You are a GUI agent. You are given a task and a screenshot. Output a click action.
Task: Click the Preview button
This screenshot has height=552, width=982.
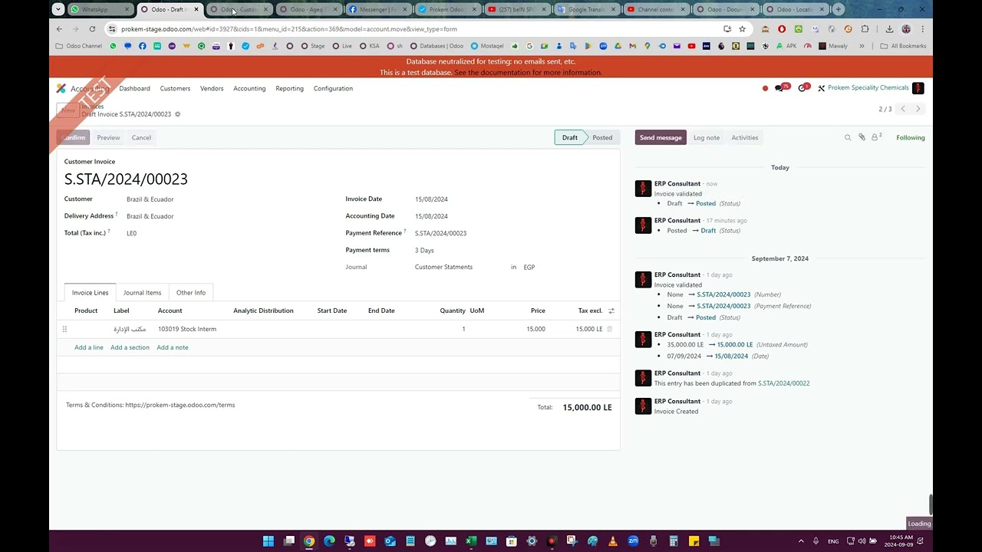coord(108,138)
